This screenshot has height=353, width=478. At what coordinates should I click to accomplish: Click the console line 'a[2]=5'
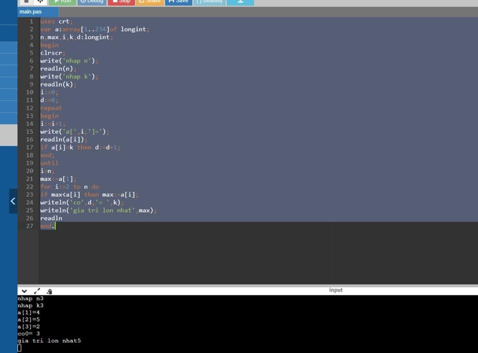[28, 319]
